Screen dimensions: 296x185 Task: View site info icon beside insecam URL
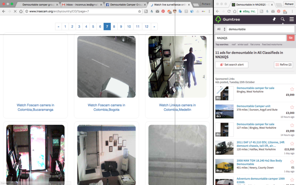27,11
